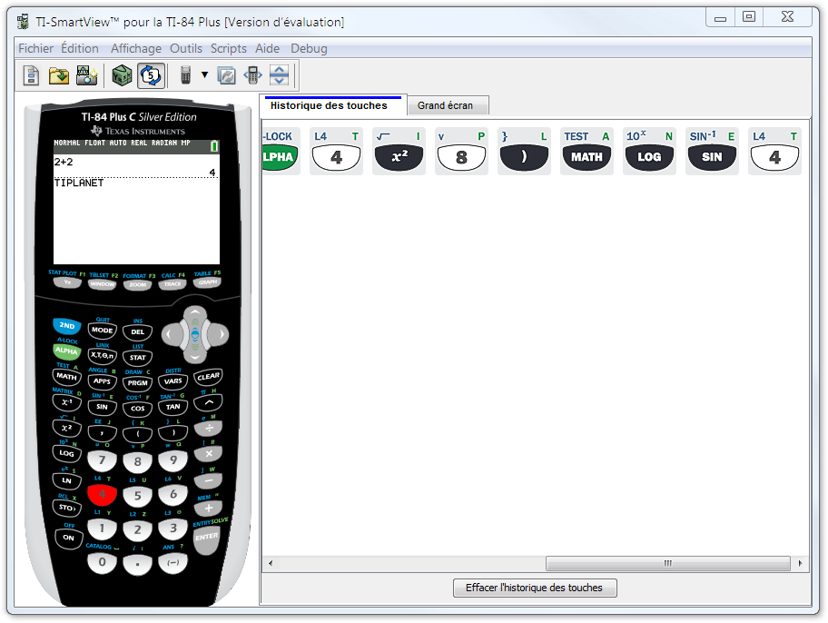Click the calculator model toolbar icon
The width and height of the screenshot is (828, 623).
pyautogui.click(x=185, y=75)
